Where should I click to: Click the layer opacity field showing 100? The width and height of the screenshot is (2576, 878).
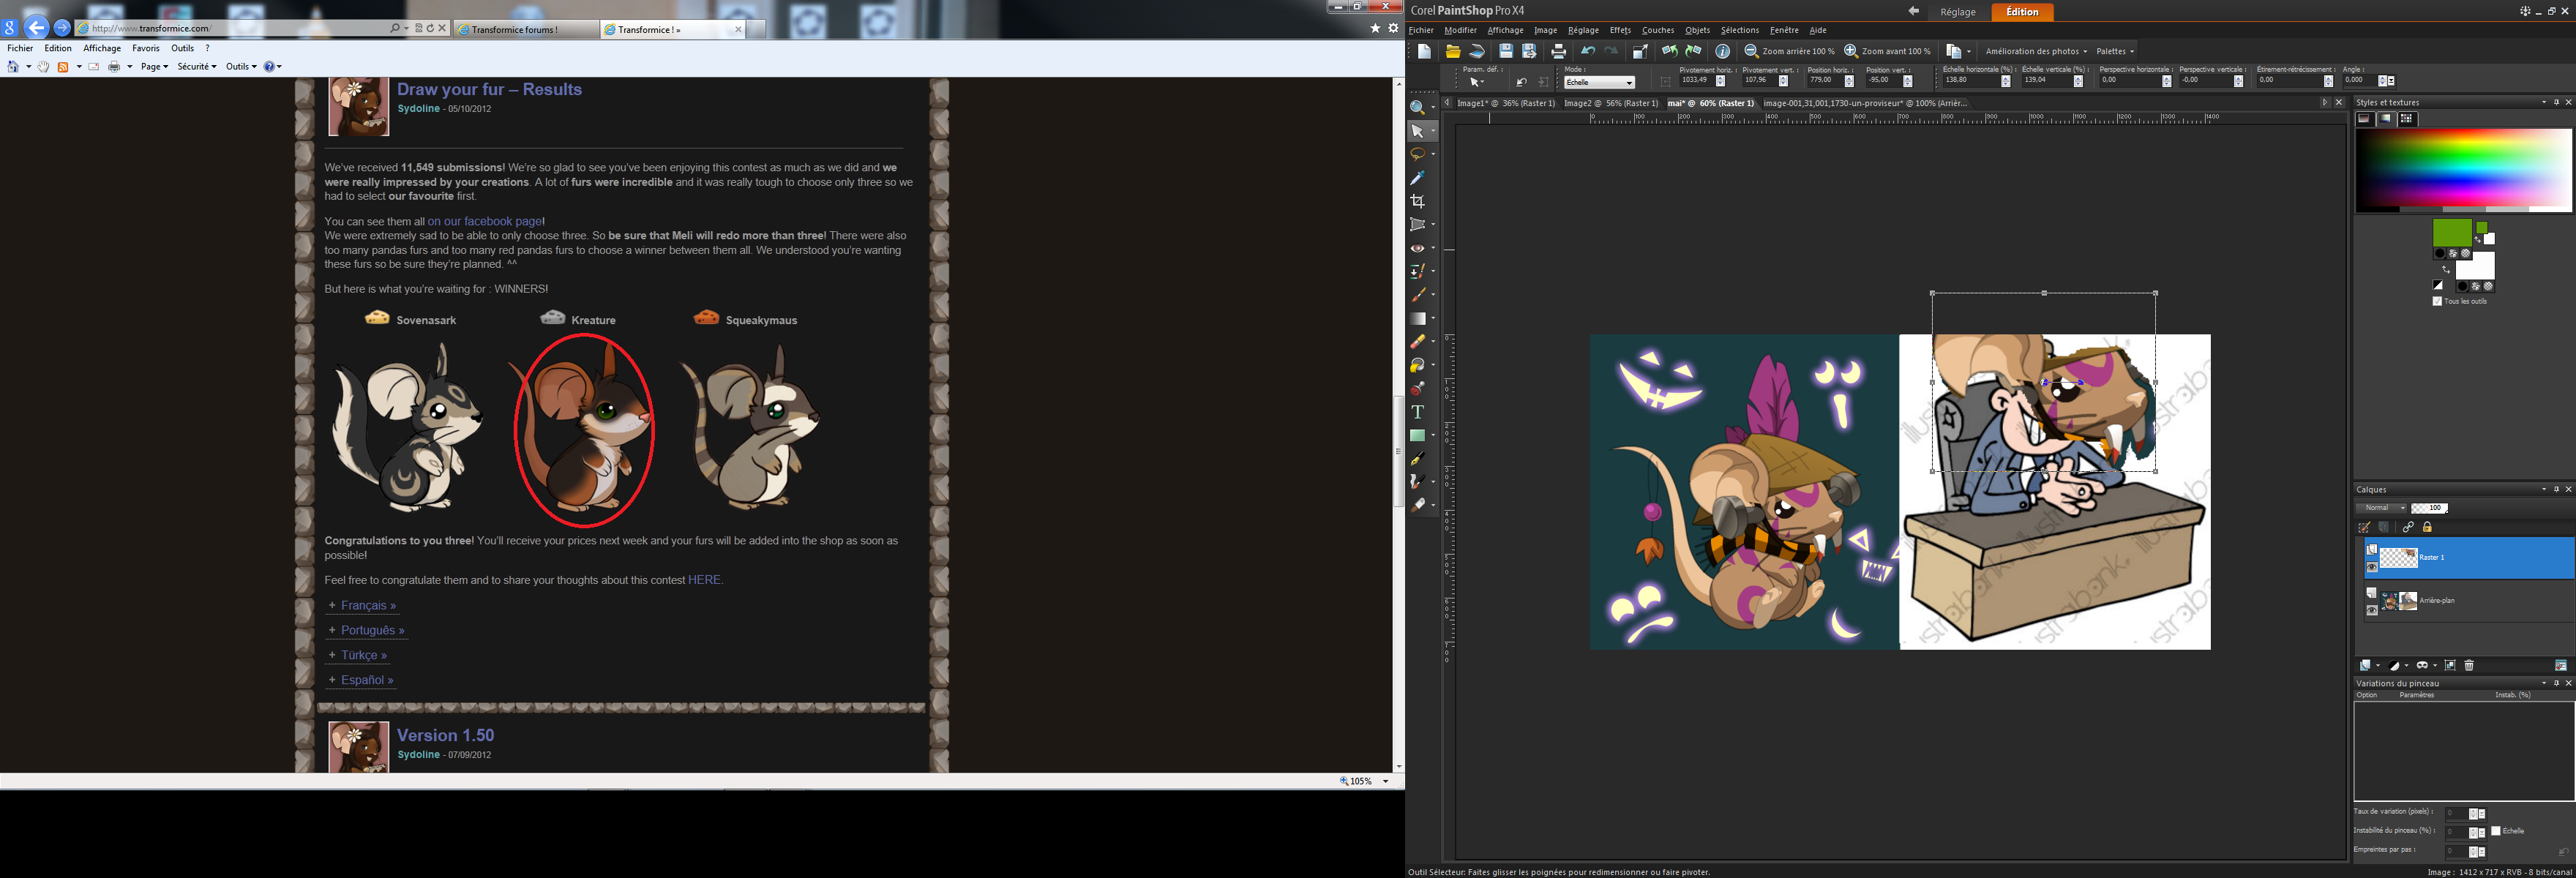pyautogui.click(x=2429, y=508)
